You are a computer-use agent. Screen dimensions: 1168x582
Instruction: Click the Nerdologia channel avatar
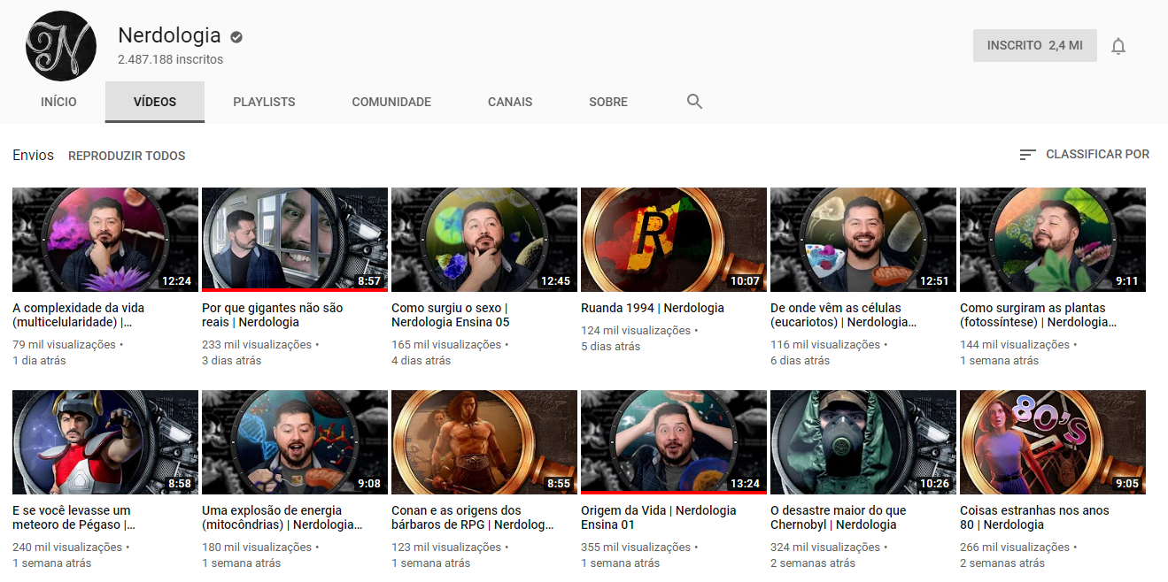[61, 46]
